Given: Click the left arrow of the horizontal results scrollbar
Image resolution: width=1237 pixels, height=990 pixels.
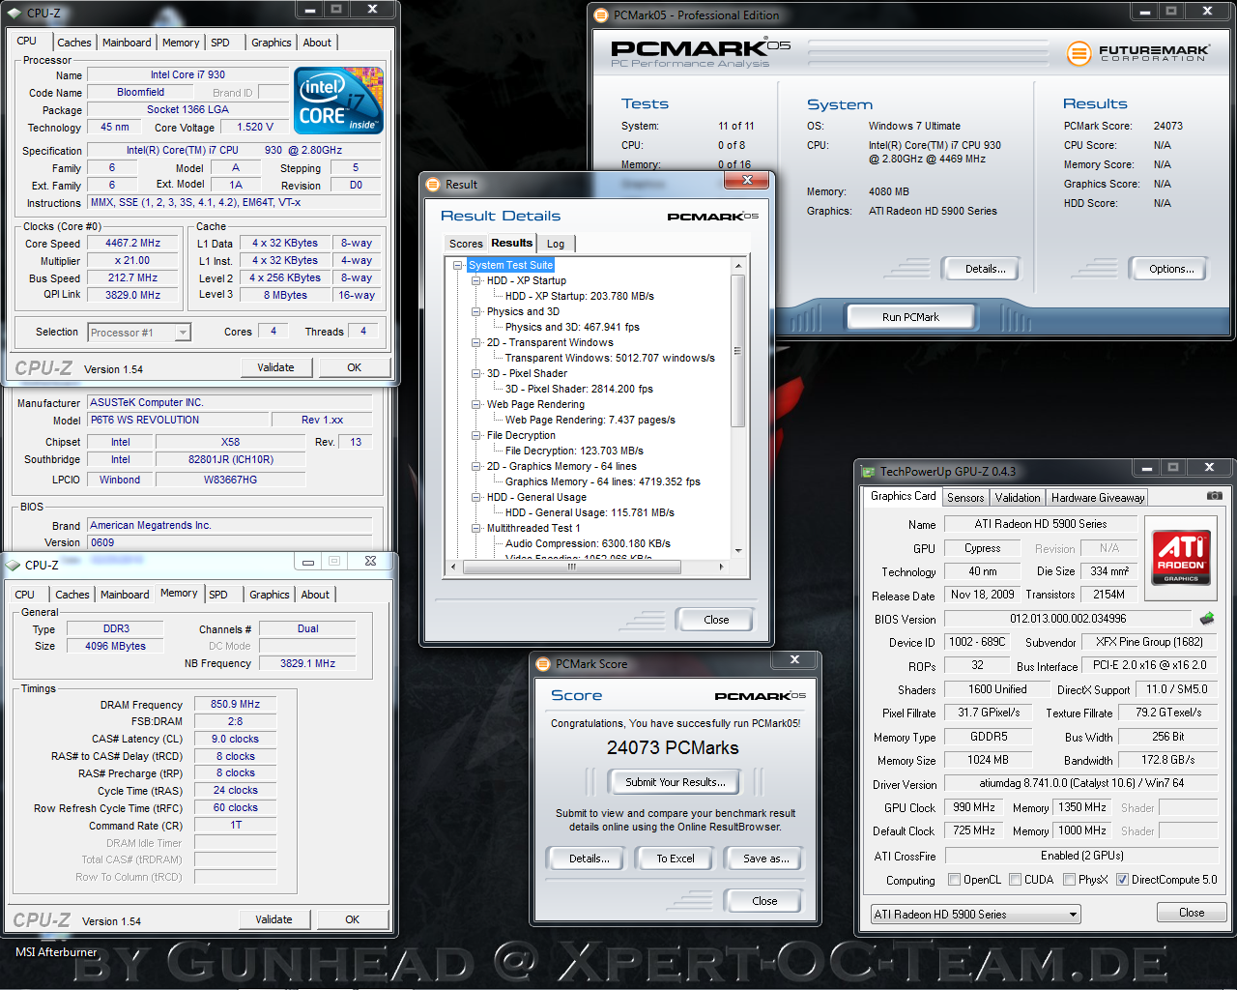Looking at the screenshot, I should [x=453, y=568].
